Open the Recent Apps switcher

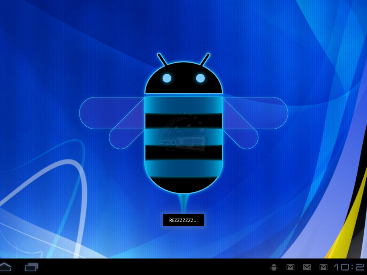coord(31,267)
